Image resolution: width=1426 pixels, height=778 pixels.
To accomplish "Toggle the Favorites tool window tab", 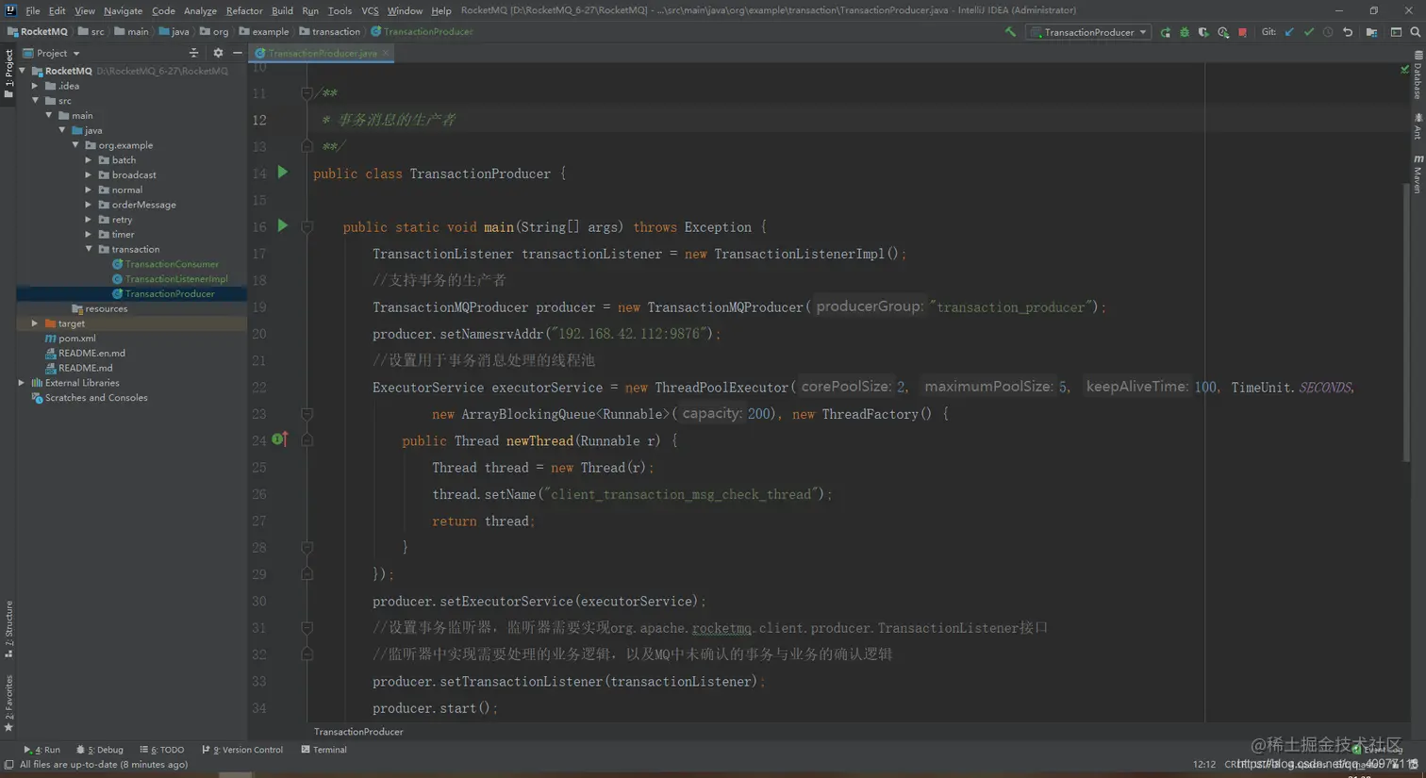I will (8, 703).
